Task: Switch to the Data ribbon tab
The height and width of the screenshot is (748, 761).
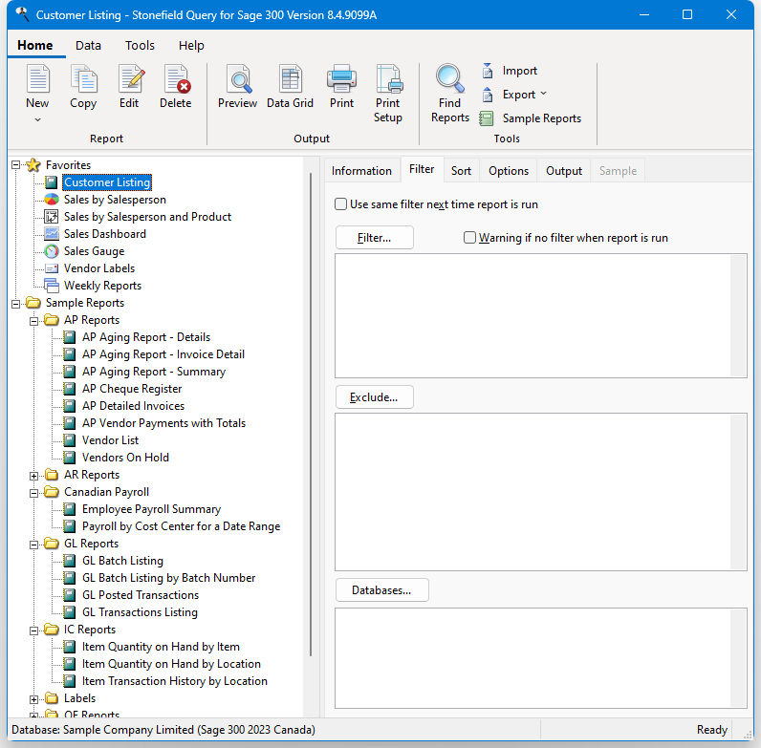Action: coord(88,46)
